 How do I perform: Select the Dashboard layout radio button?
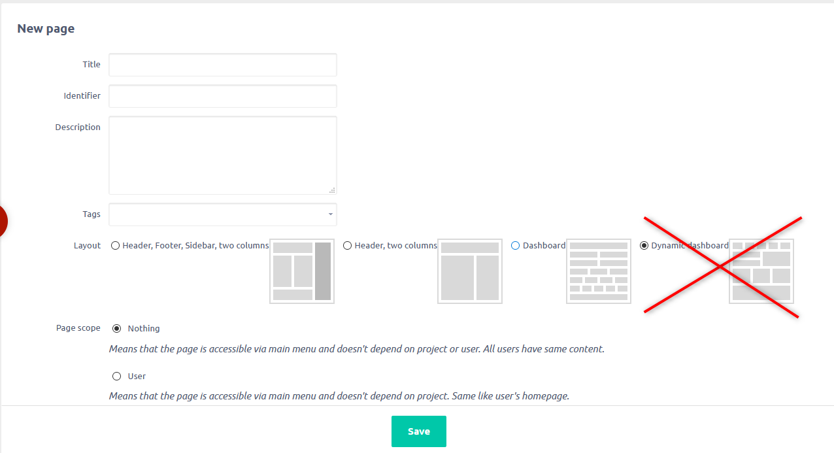(x=516, y=246)
